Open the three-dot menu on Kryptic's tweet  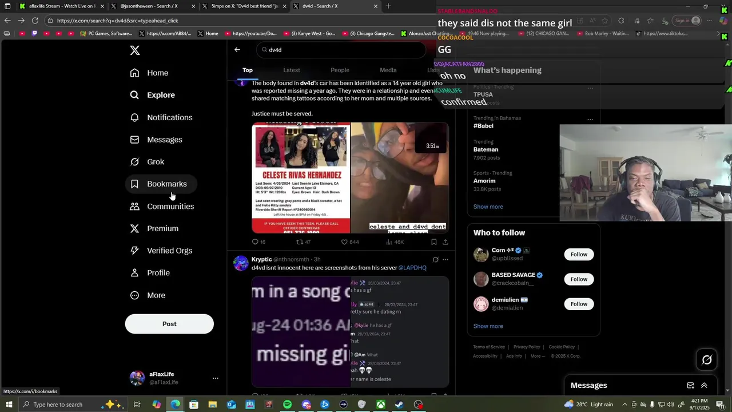445,260
